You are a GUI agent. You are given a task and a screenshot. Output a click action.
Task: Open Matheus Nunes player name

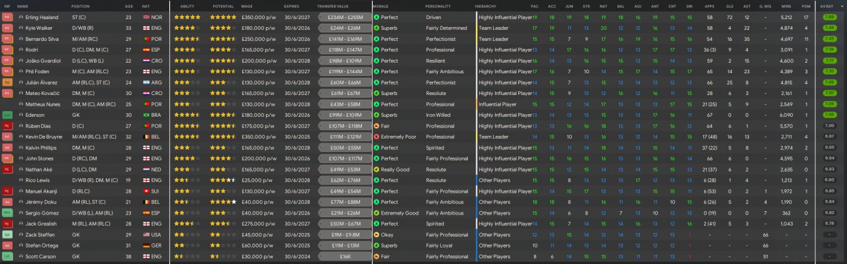click(x=42, y=104)
